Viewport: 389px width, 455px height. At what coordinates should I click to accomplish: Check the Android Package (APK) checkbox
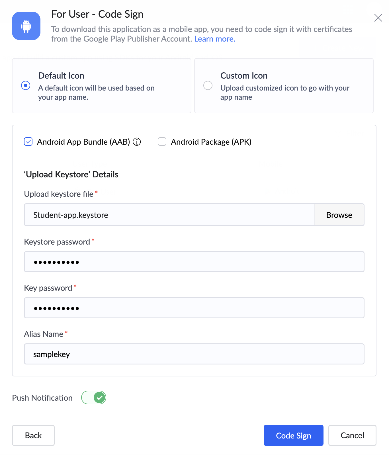[162, 142]
